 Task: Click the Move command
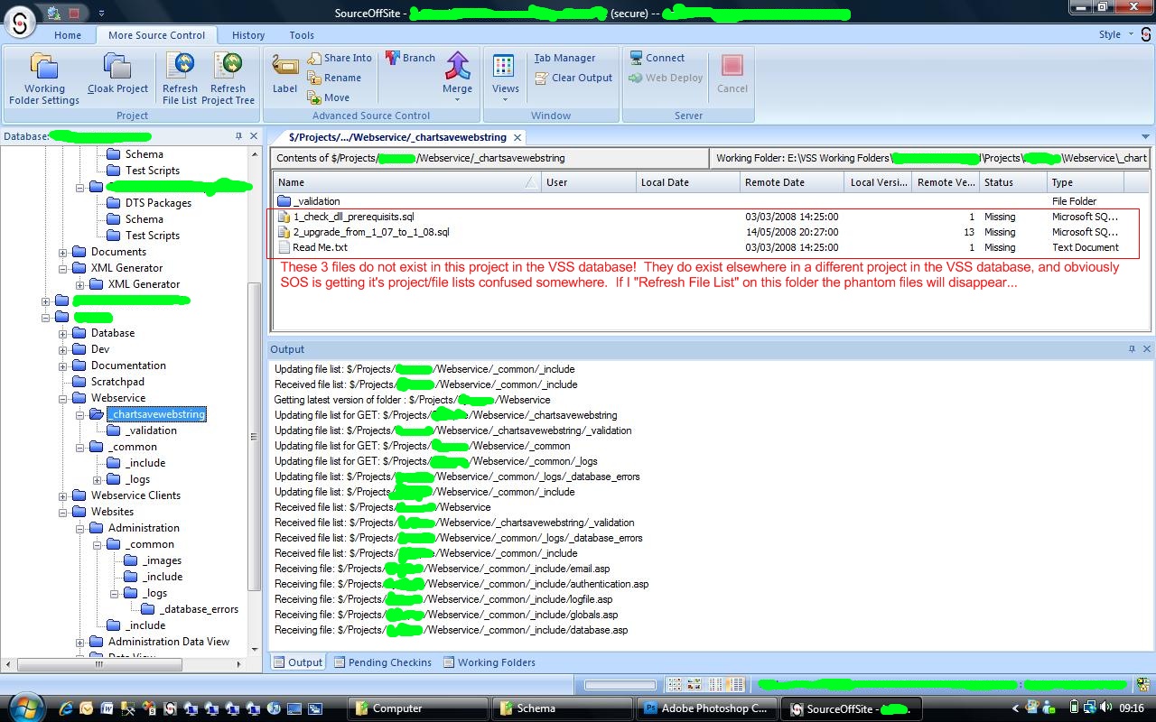(x=329, y=97)
